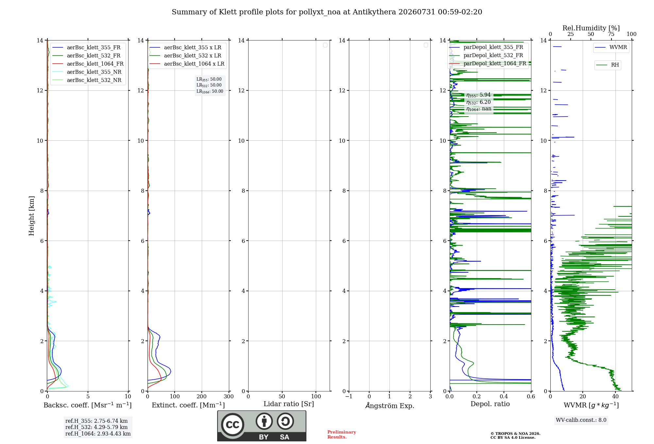Image resolution: width=654 pixels, height=444 pixels.
Task: Click green line swatch beside RH legend
Action: [602, 65]
